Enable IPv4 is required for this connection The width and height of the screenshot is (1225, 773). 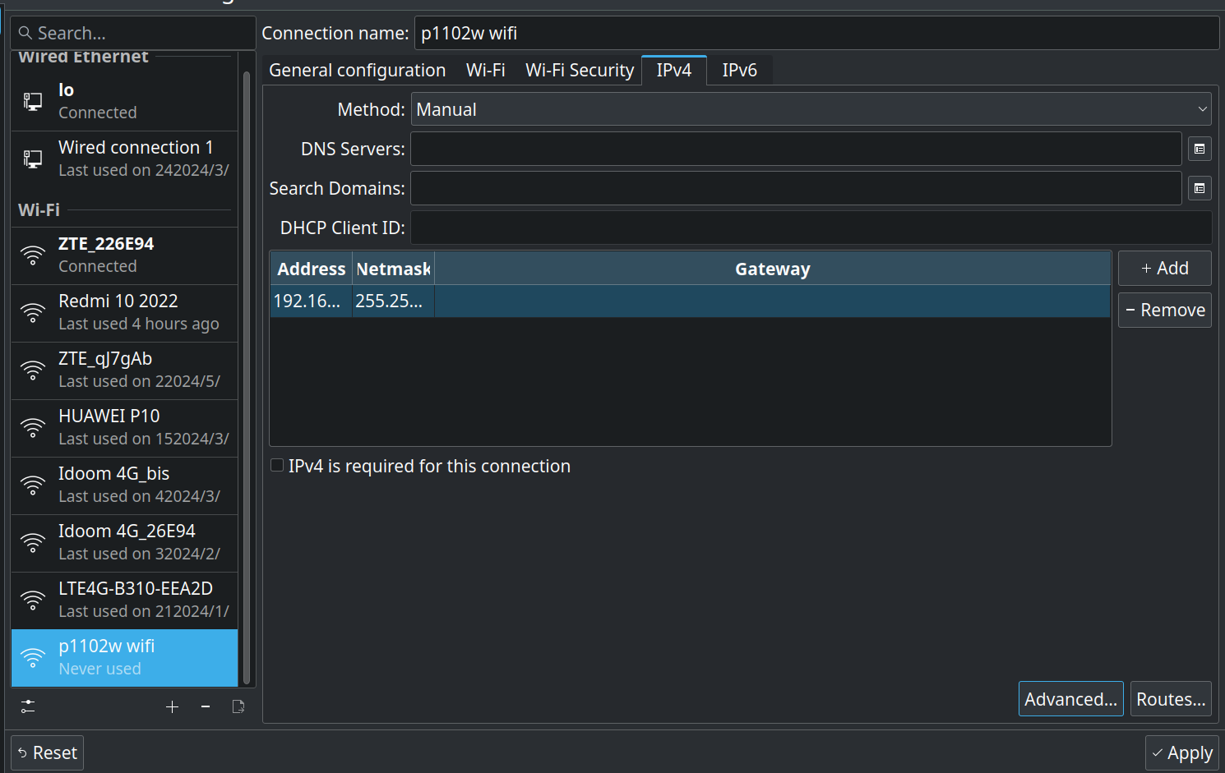277,466
